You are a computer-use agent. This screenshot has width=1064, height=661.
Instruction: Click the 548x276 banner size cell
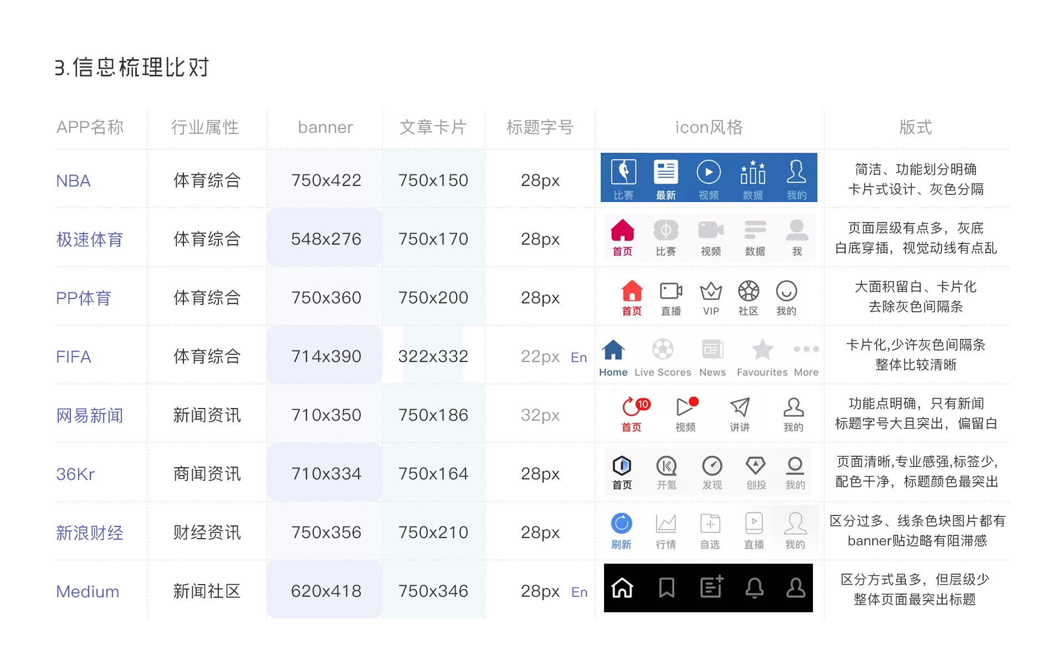click(x=326, y=239)
